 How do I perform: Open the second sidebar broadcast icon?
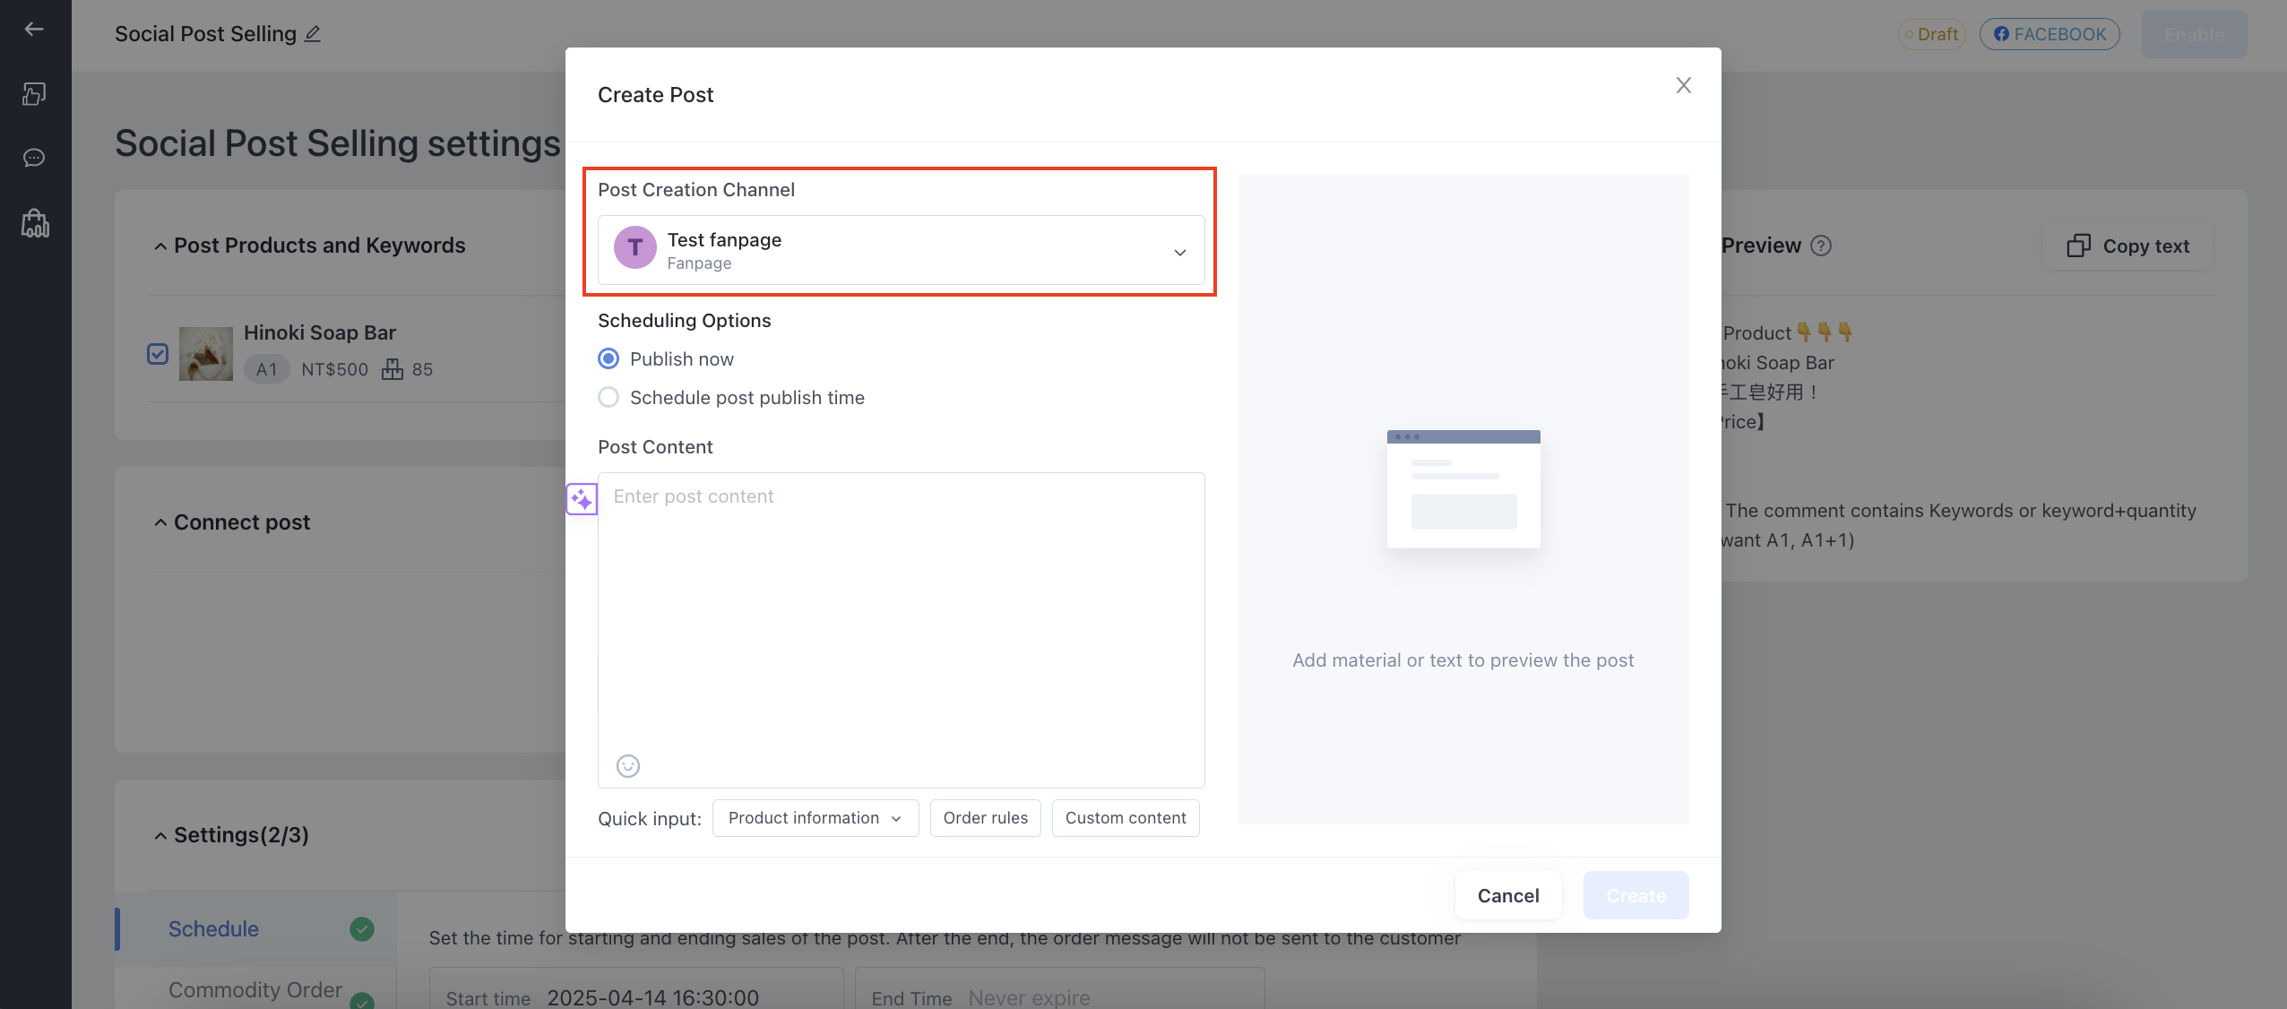(x=34, y=94)
